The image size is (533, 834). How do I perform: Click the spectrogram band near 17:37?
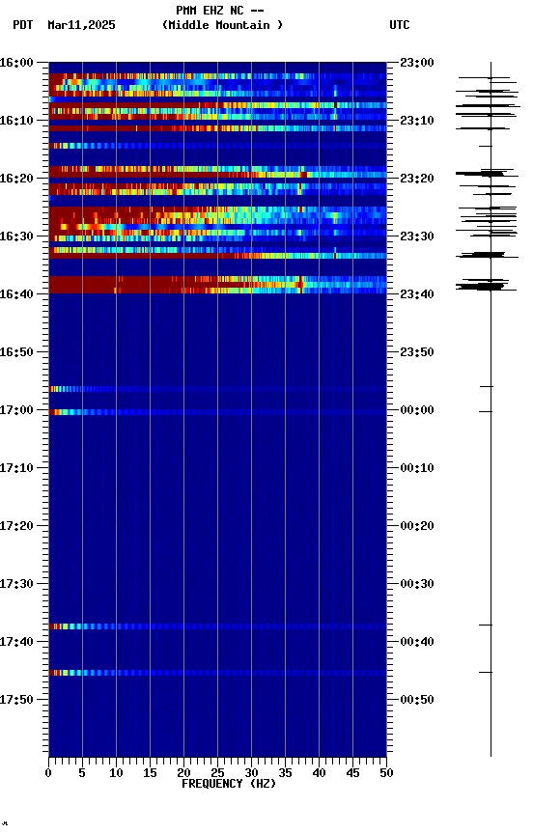click(x=217, y=626)
